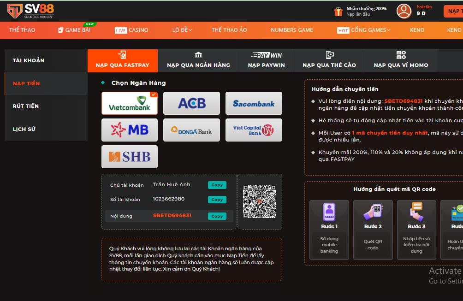Switch to Nạp Qua Ngân Hàng tab
463x301 pixels.
(198, 61)
